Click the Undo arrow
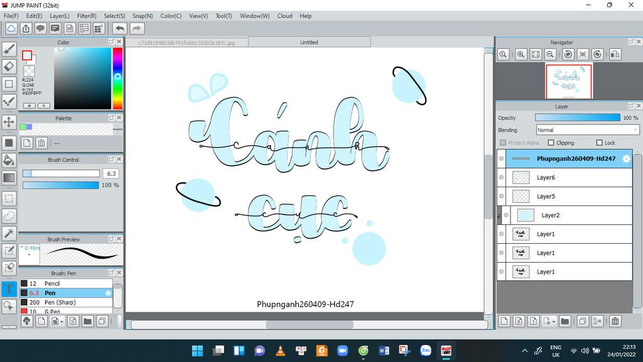 120,29
